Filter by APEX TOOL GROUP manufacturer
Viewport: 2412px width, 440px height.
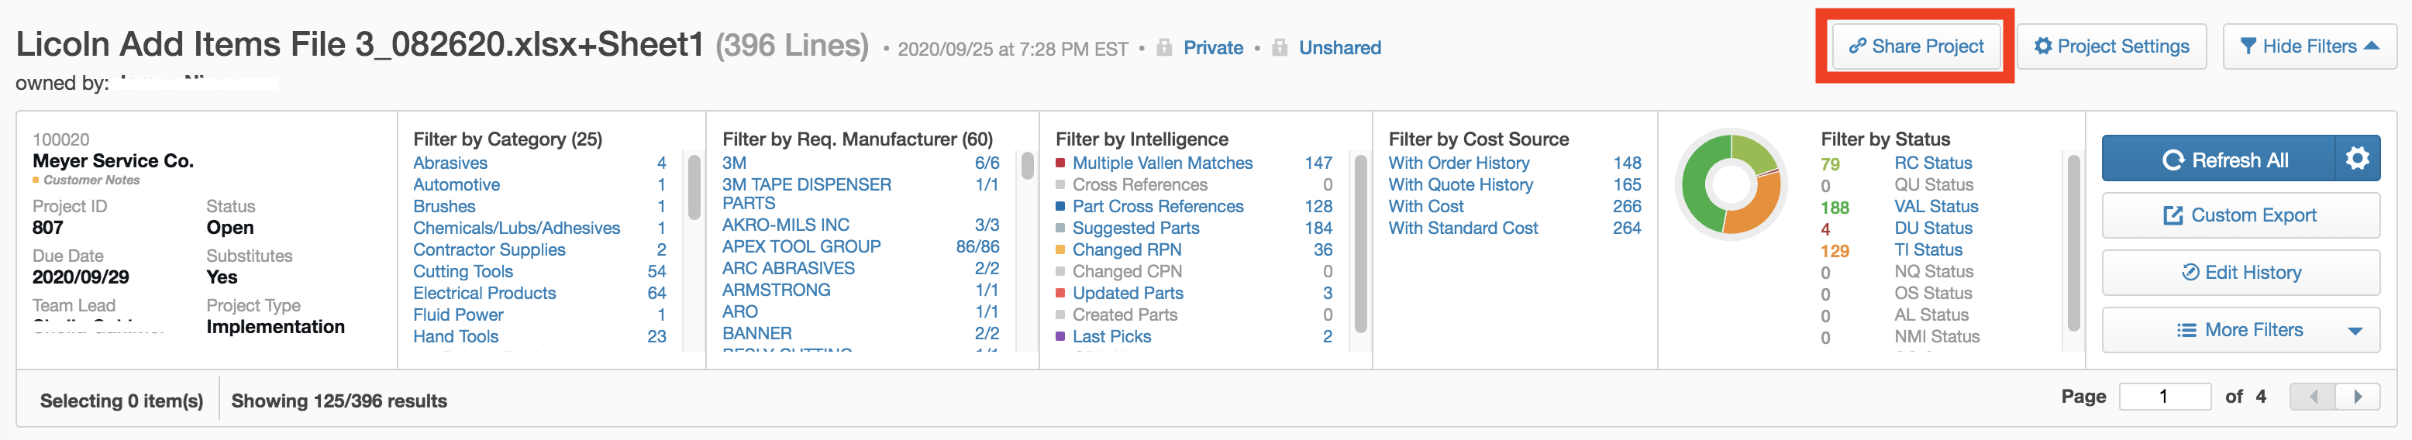801,247
